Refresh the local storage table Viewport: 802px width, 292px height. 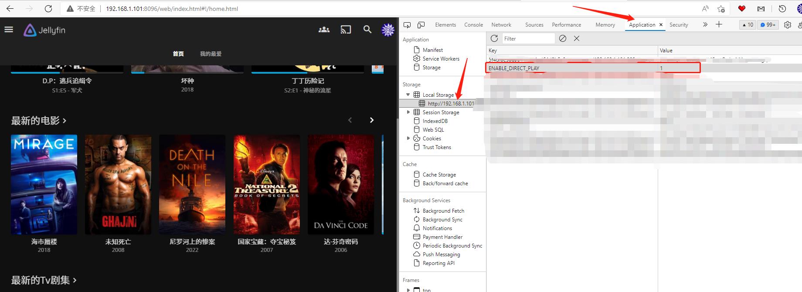coord(494,38)
